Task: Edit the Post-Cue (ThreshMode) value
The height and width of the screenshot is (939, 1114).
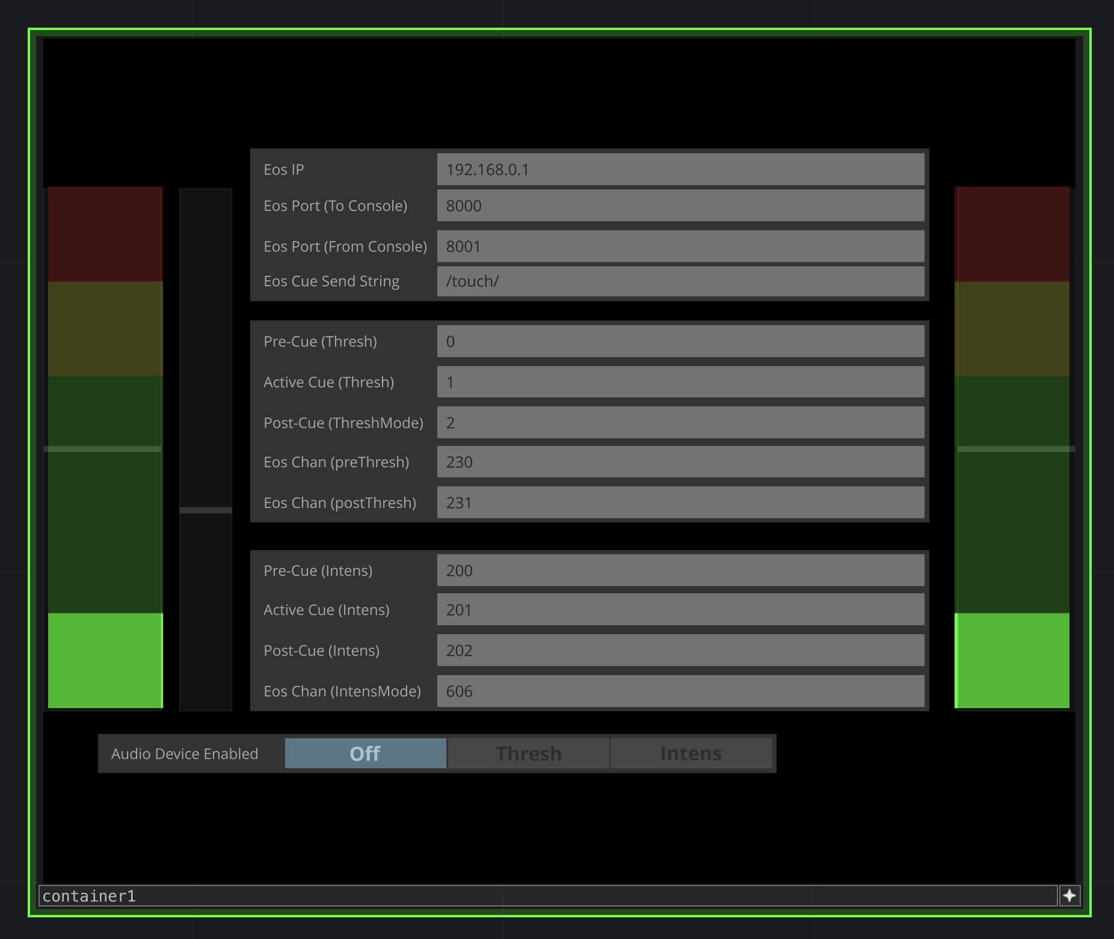Action: [x=680, y=423]
